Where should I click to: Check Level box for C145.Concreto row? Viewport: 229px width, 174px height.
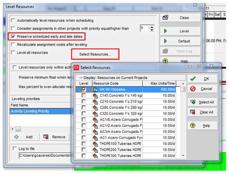tap(84, 95)
